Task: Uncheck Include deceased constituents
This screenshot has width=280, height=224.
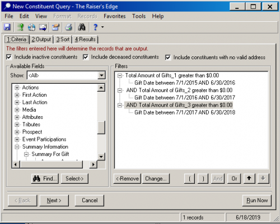Action: (x=86, y=57)
